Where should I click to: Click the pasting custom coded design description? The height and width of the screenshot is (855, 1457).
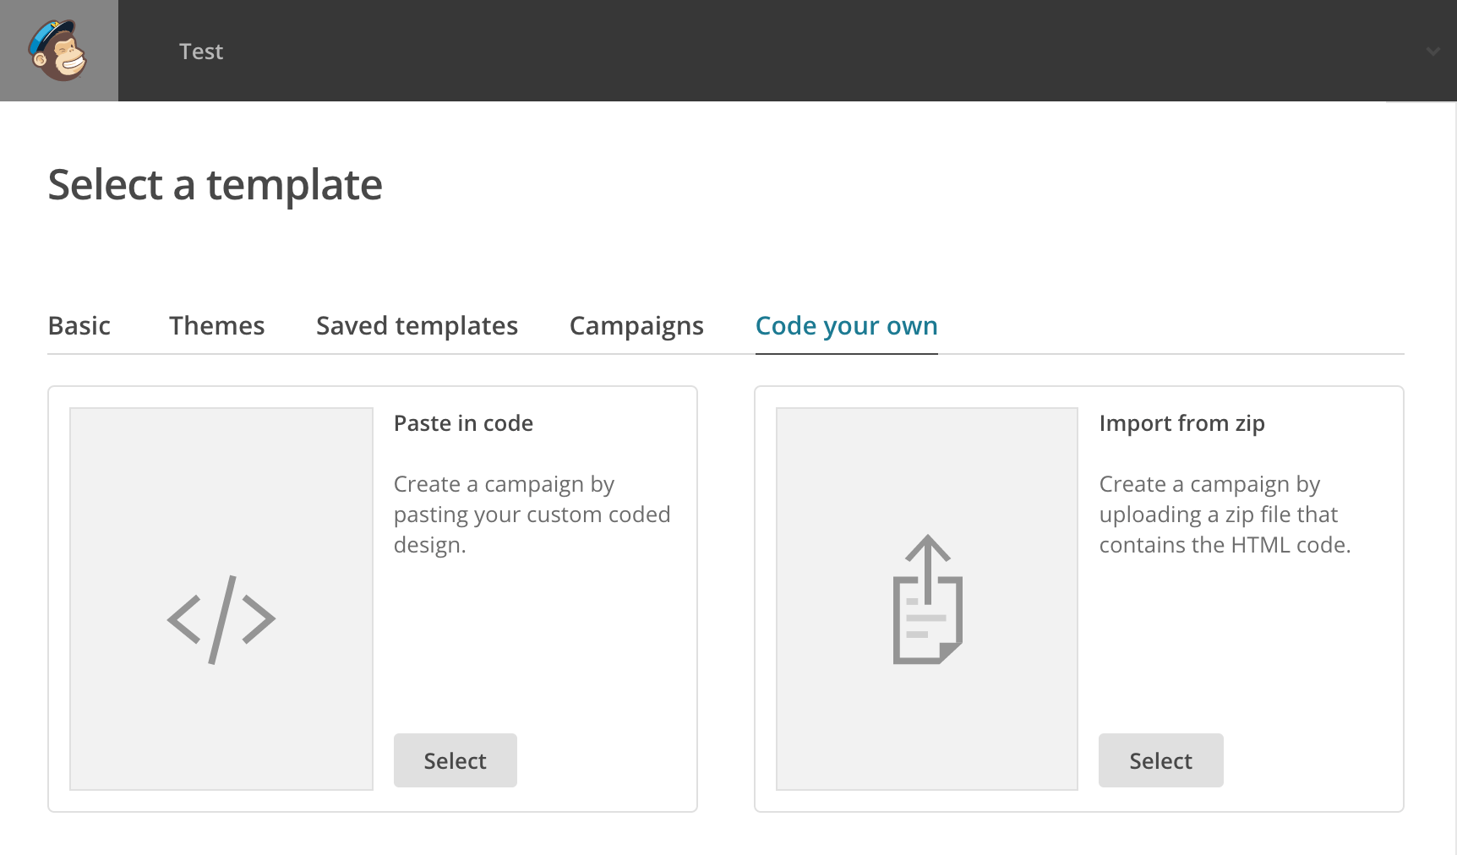[532, 515]
